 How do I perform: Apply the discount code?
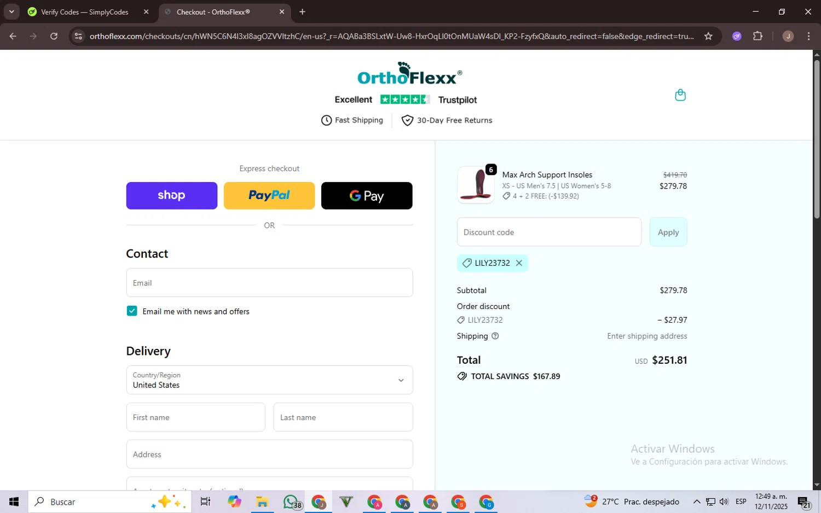(x=668, y=232)
